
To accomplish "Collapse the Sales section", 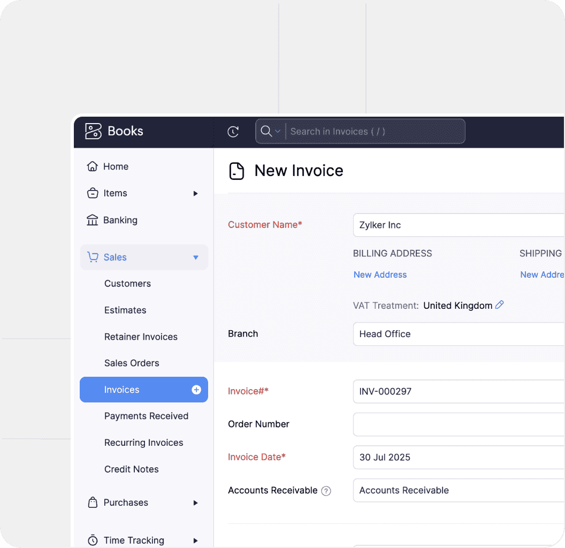I will [x=195, y=257].
